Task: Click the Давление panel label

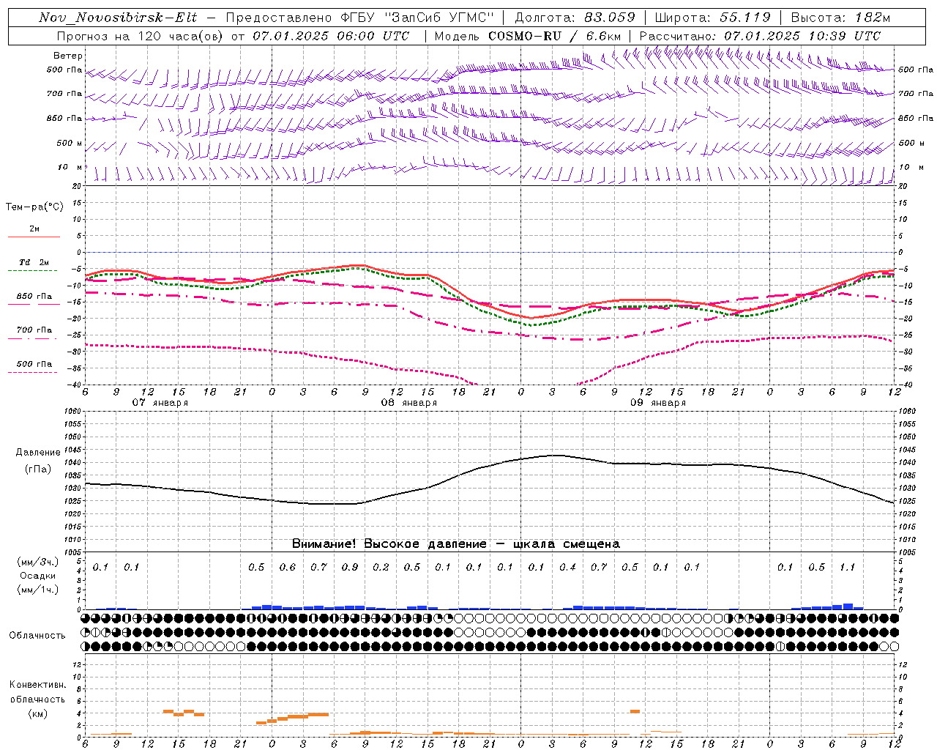Action: (37, 453)
